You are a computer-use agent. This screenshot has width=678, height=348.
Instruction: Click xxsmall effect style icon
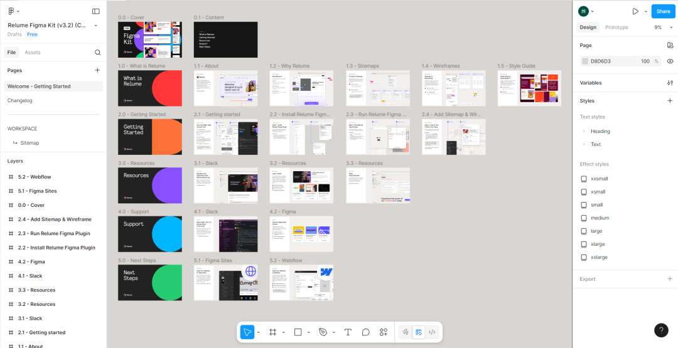coord(584,179)
